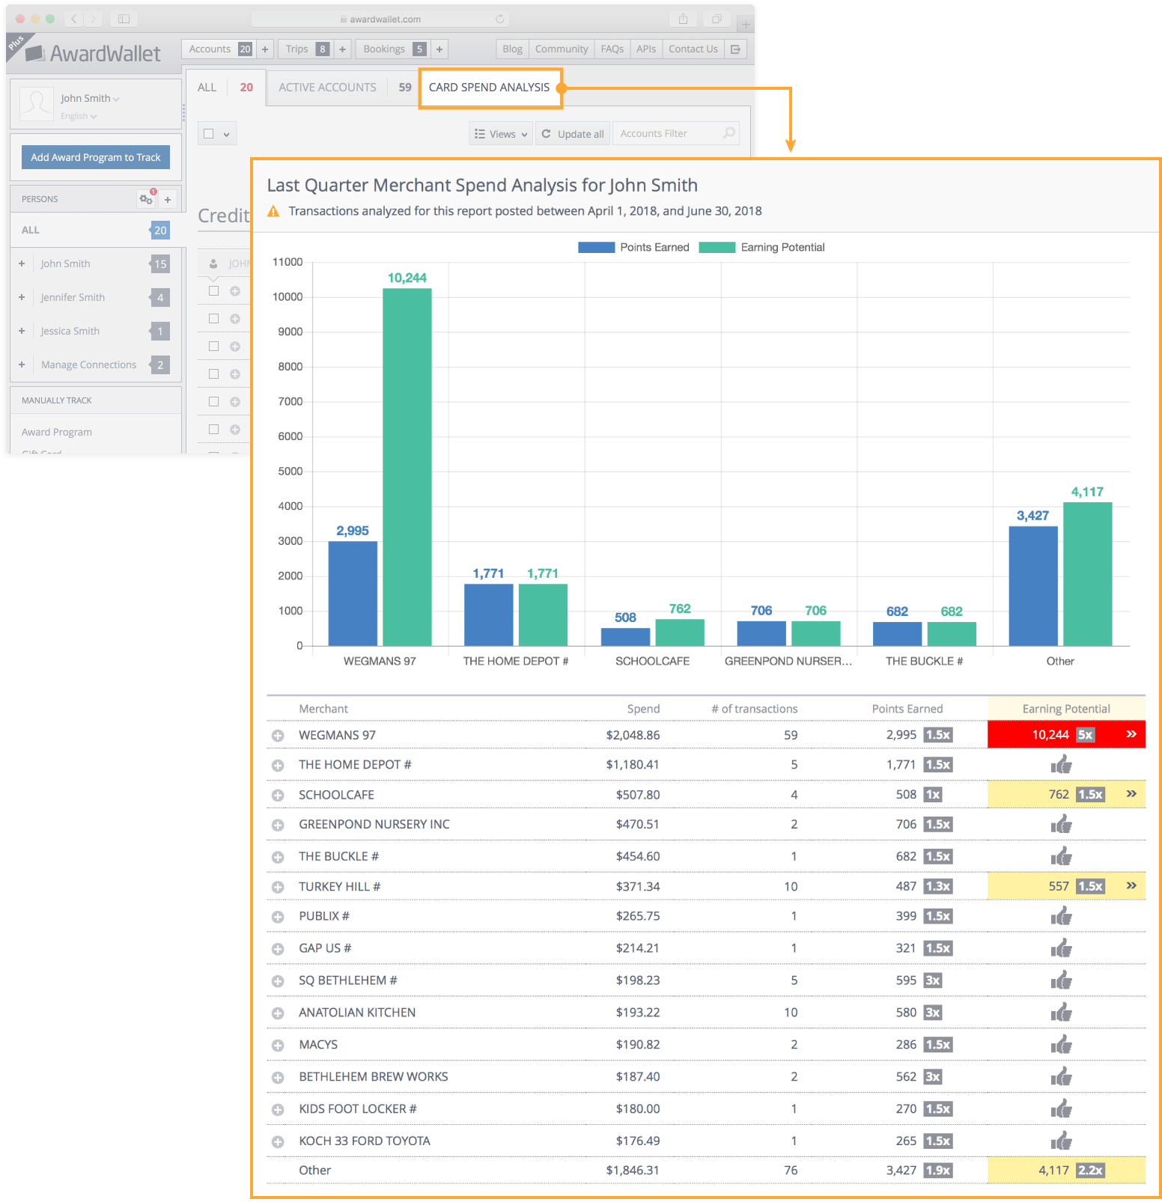Open the Contact Us link
The width and height of the screenshot is (1162, 1202).
click(693, 49)
